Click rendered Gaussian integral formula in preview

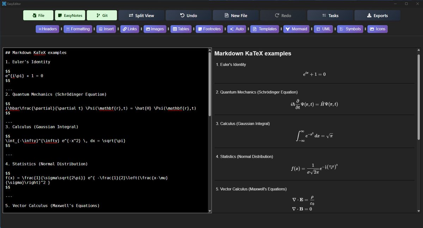coord(314,136)
